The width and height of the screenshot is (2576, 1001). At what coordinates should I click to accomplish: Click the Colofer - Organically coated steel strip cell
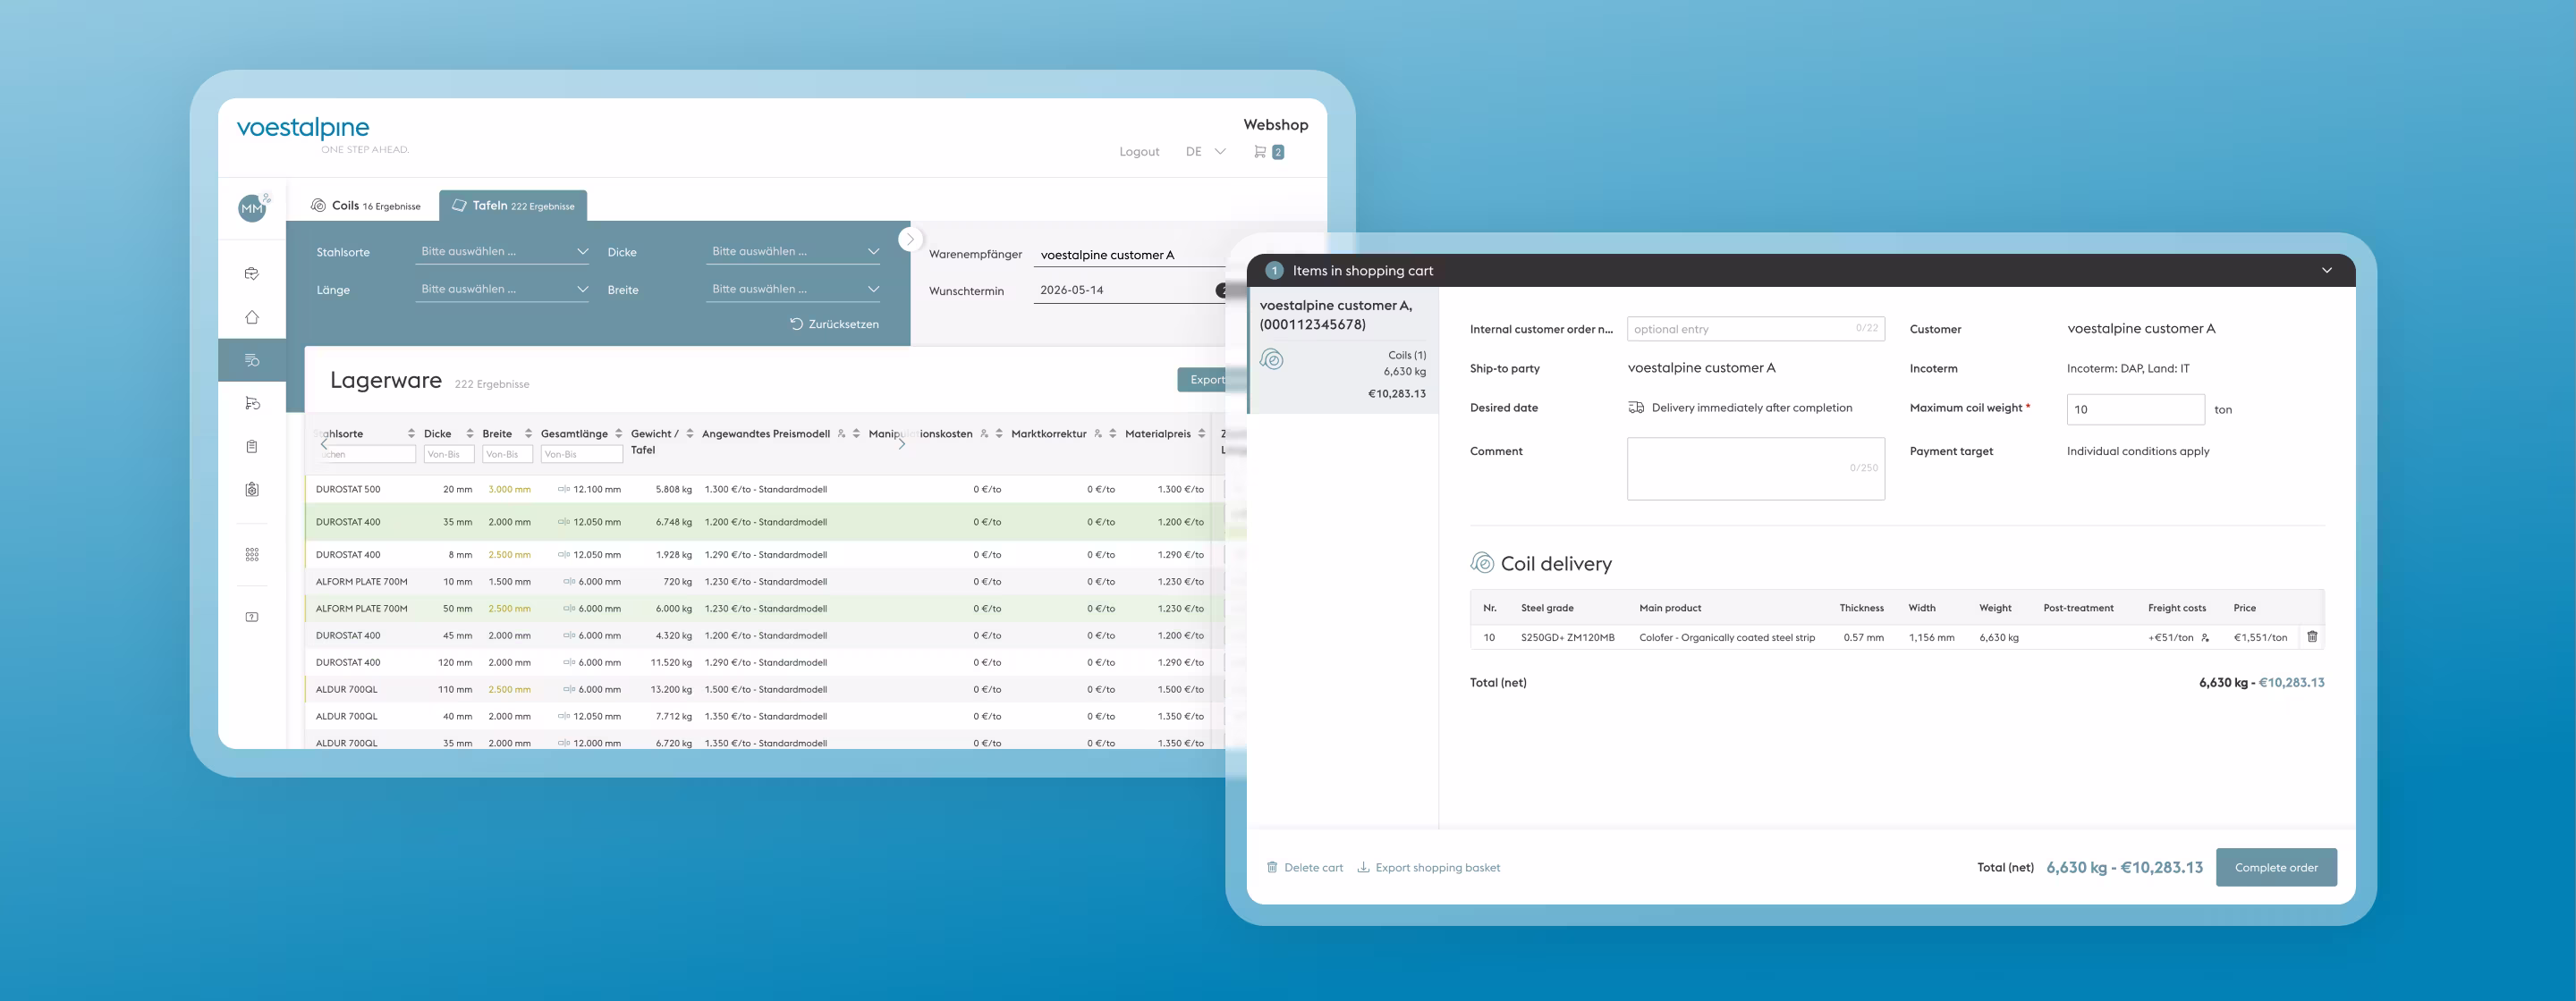click(1727, 637)
